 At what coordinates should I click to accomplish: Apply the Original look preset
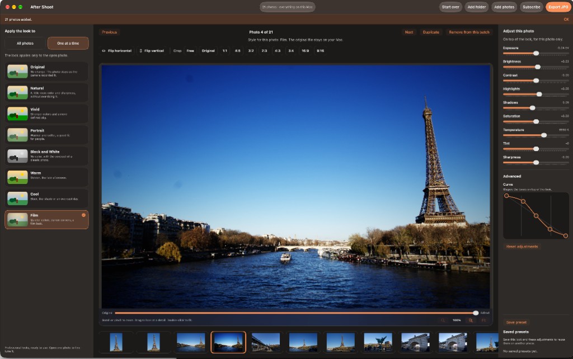click(46, 71)
